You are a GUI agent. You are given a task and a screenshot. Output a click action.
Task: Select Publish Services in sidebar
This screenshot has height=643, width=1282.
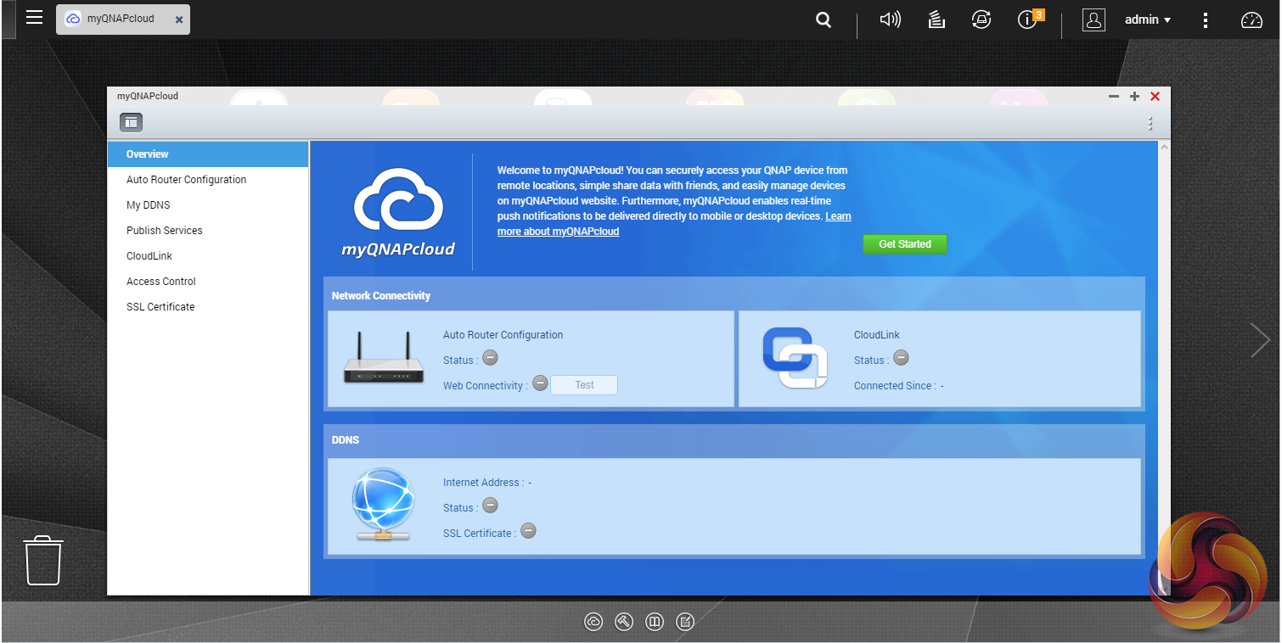[x=208, y=231]
